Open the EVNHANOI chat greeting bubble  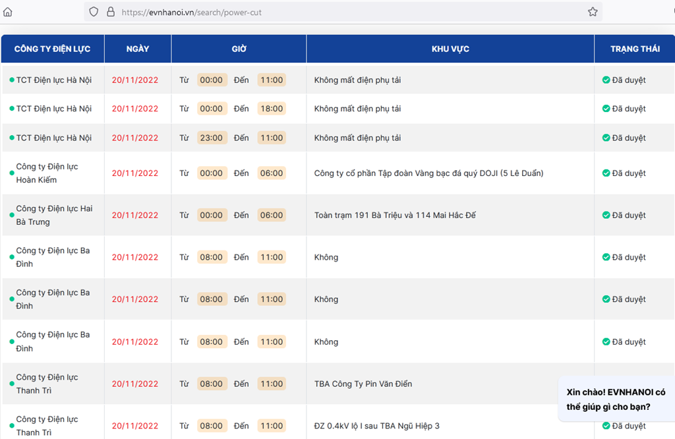(616, 399)
